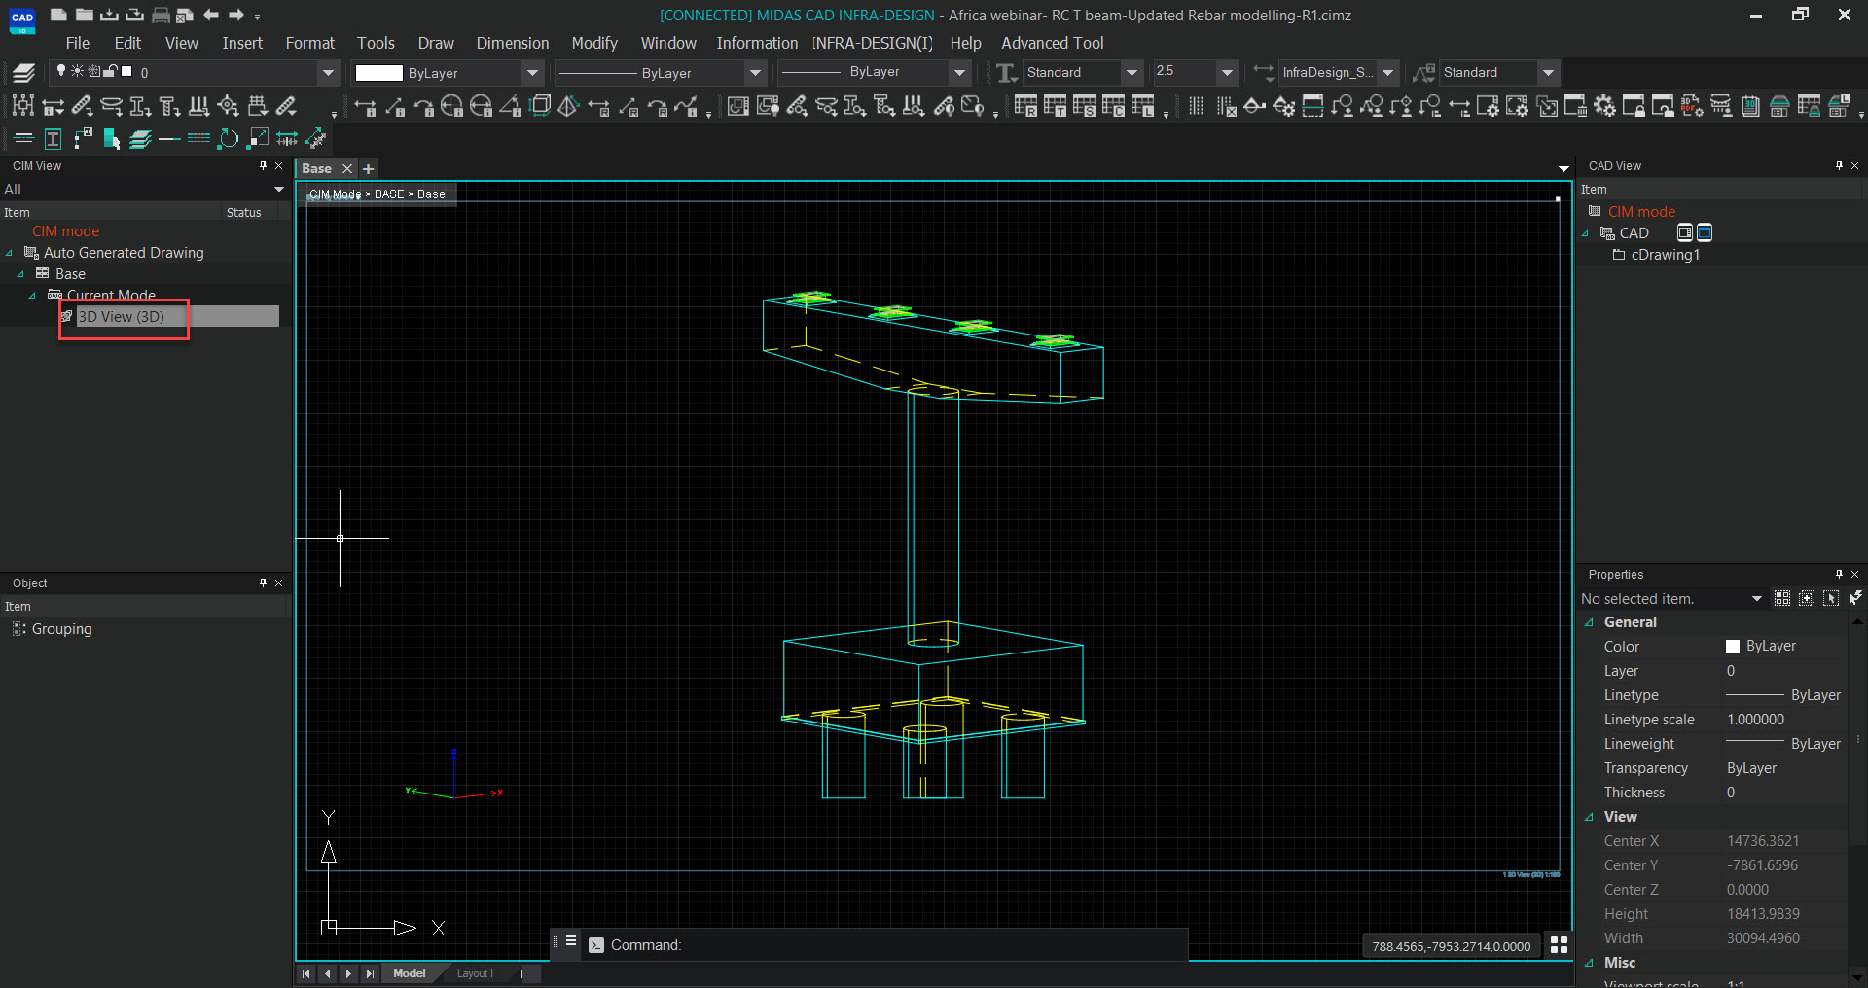Click the 3D PDF export icon
This screenshot has height=988, width=1868.
pos(1692,105)
